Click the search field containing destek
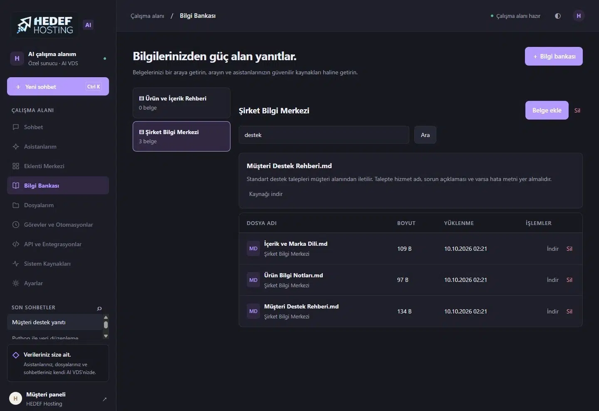This screenshot has height=411, width=599. pos(324,135)
